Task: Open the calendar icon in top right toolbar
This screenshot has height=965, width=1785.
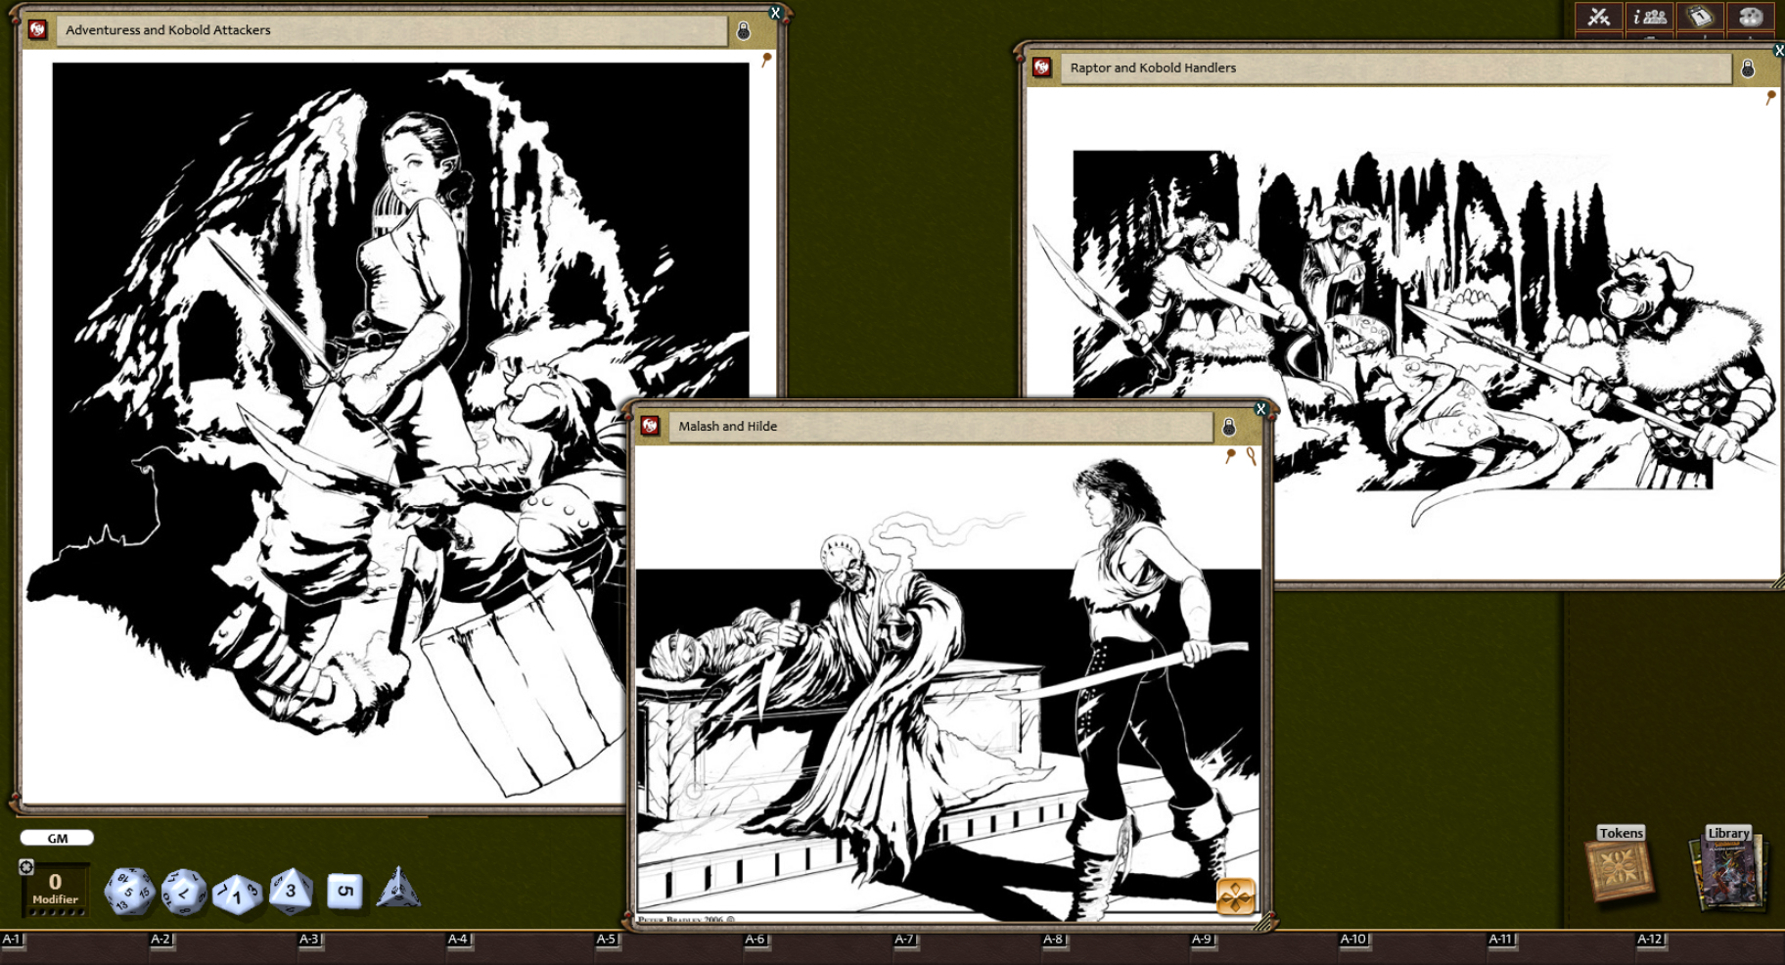Action: (x=1701, y=17)
